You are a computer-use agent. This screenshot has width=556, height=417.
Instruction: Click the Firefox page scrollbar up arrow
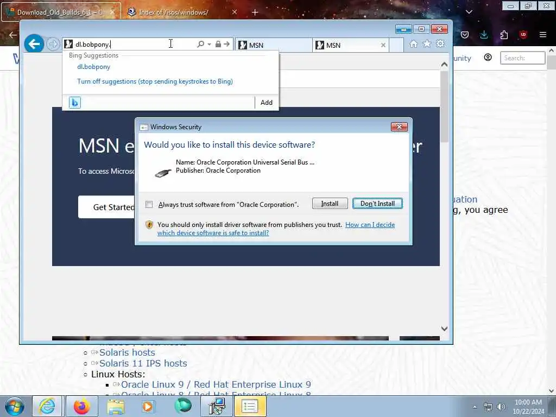(552, 50)
